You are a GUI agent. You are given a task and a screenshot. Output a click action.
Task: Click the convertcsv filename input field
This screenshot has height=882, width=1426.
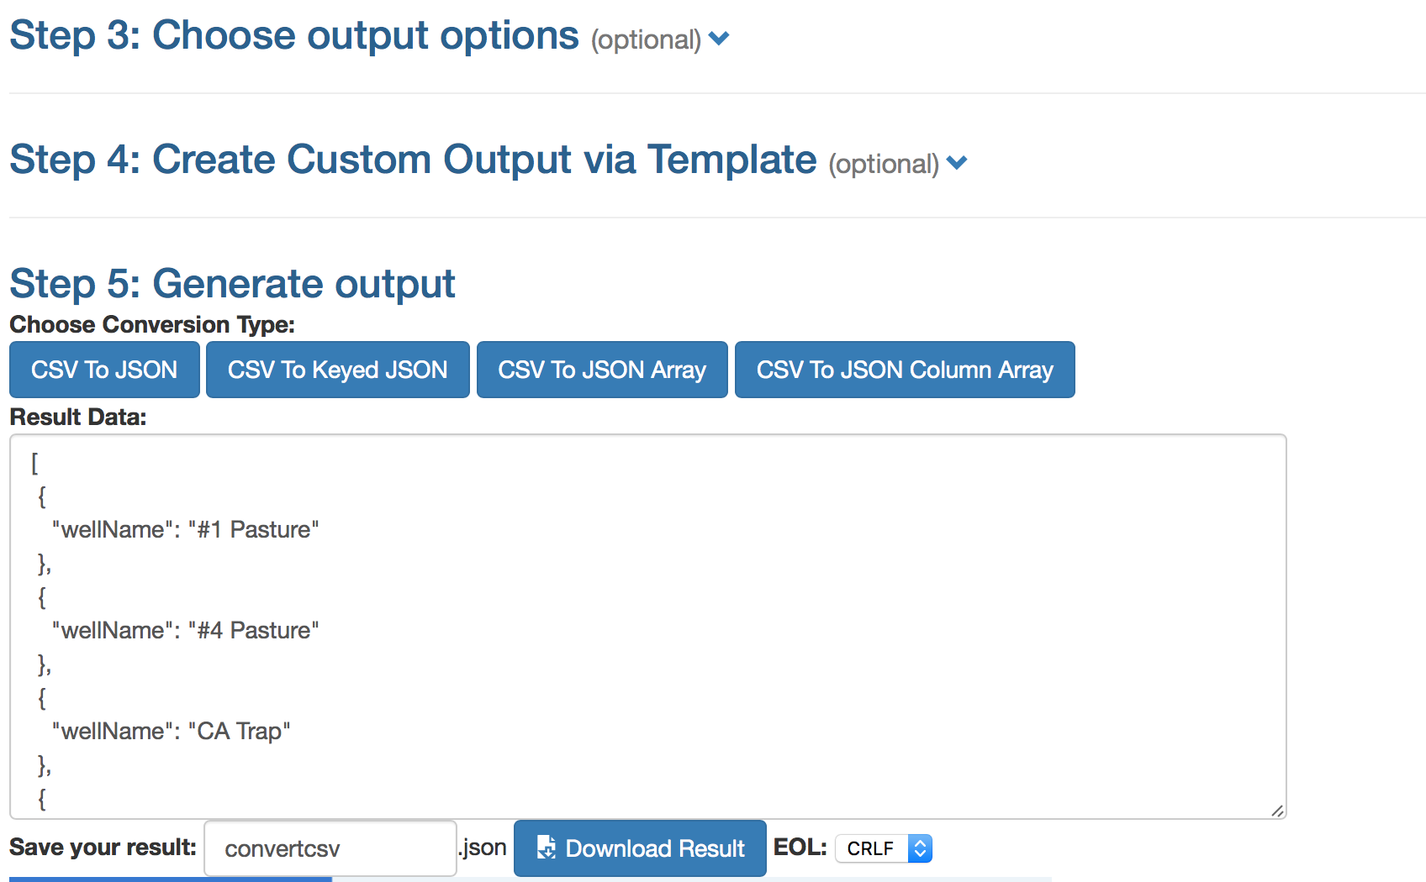(330, 848)
